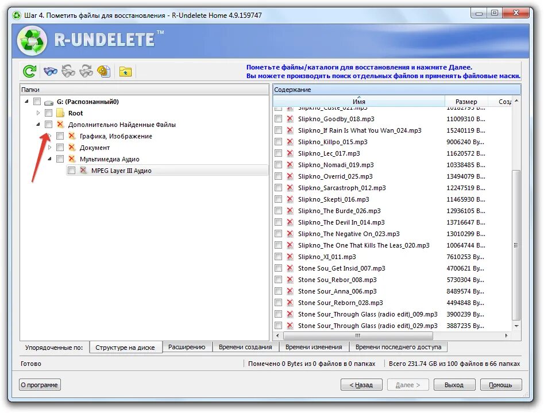Open help with Помощь button

[x=500, y=384]
